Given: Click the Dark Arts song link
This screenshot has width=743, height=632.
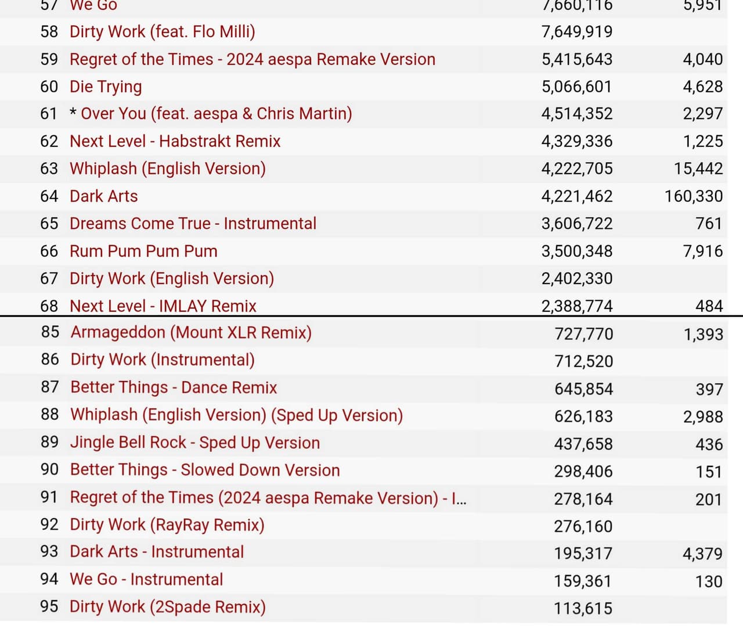Looking at the screenshot, I should (x=103, y=196).
